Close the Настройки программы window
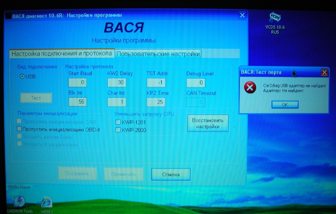 (x=242, y=15)
